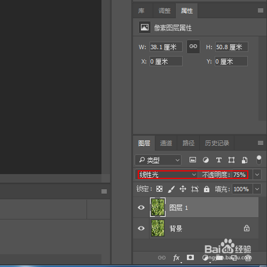Toggle artboard auto-nesting lock icon

click(x=195, y=189)
